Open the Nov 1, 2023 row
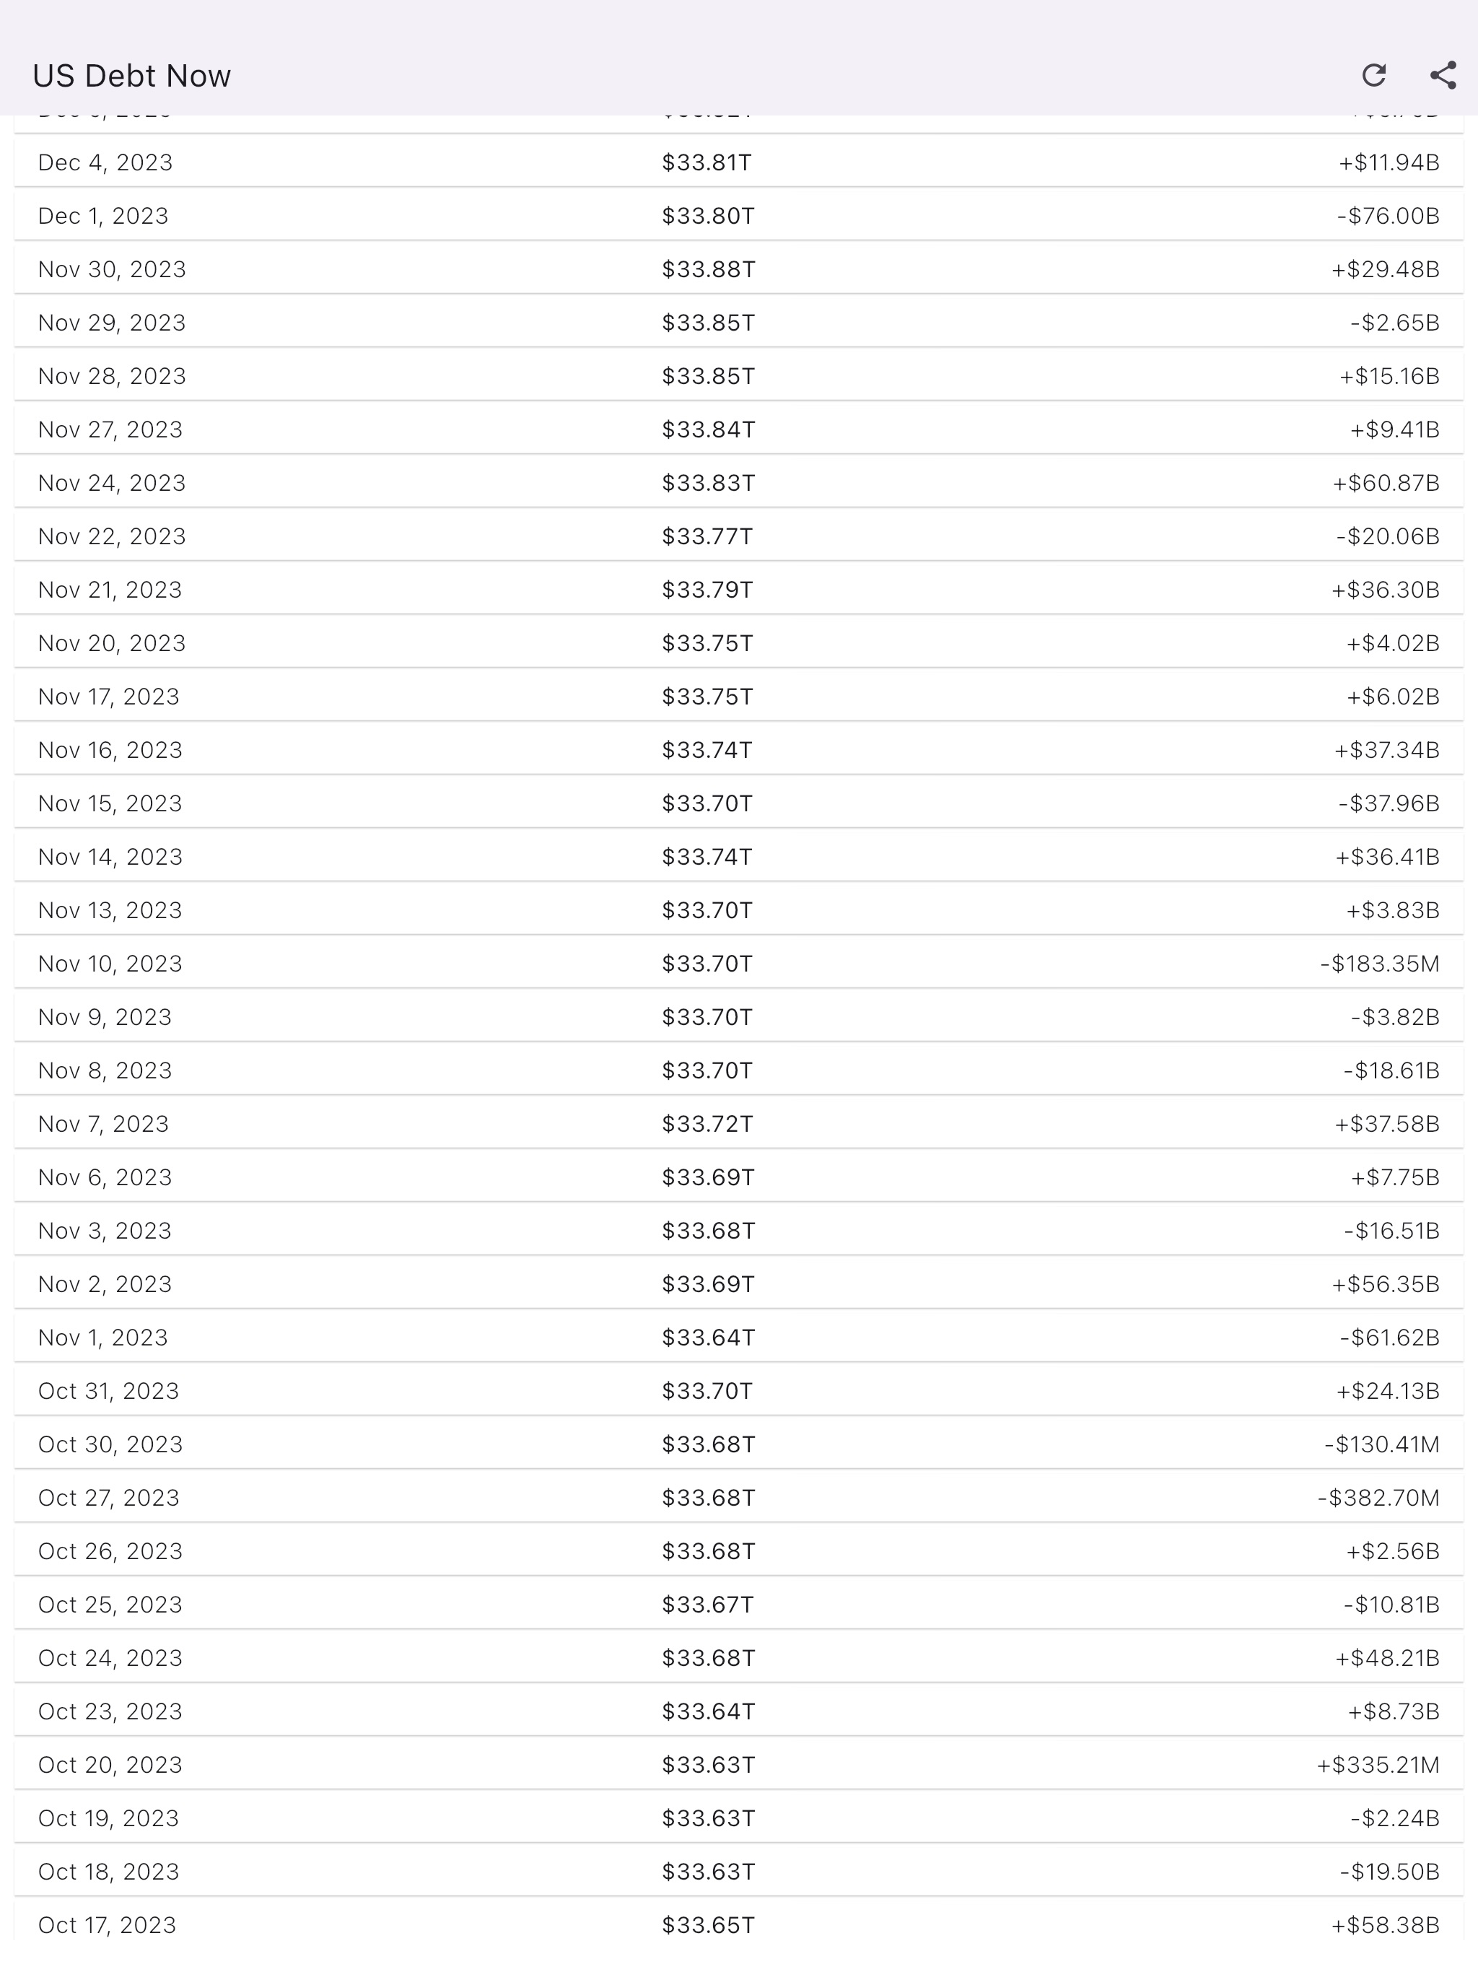The height and width of the screenshot is (1972, 1478). click(x=739, y=1338)
